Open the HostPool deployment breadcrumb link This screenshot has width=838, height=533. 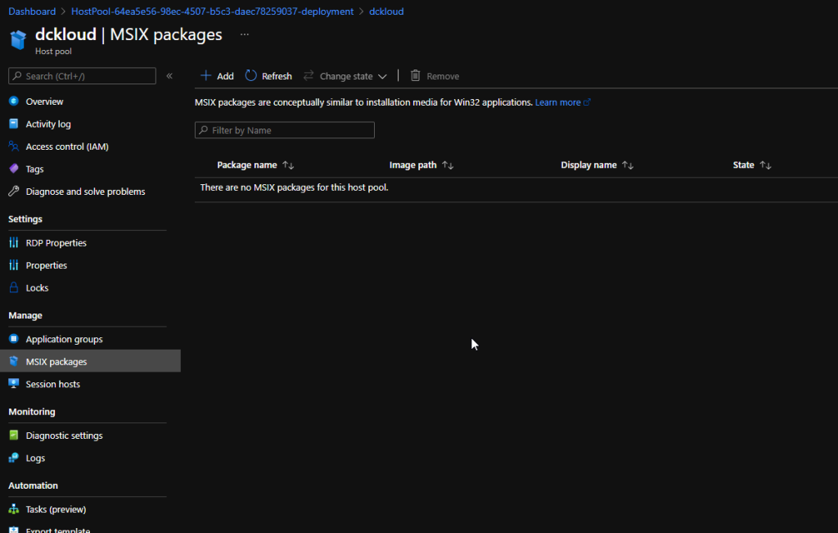[x=212, y=11]
